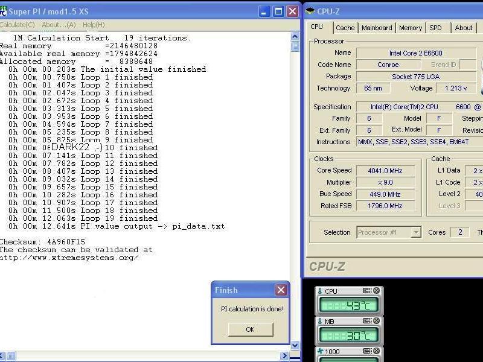Switch to the Mainboard tab in CPU-Z
Image resolution: width=483 pixels, height=362 pixels.
377,28
